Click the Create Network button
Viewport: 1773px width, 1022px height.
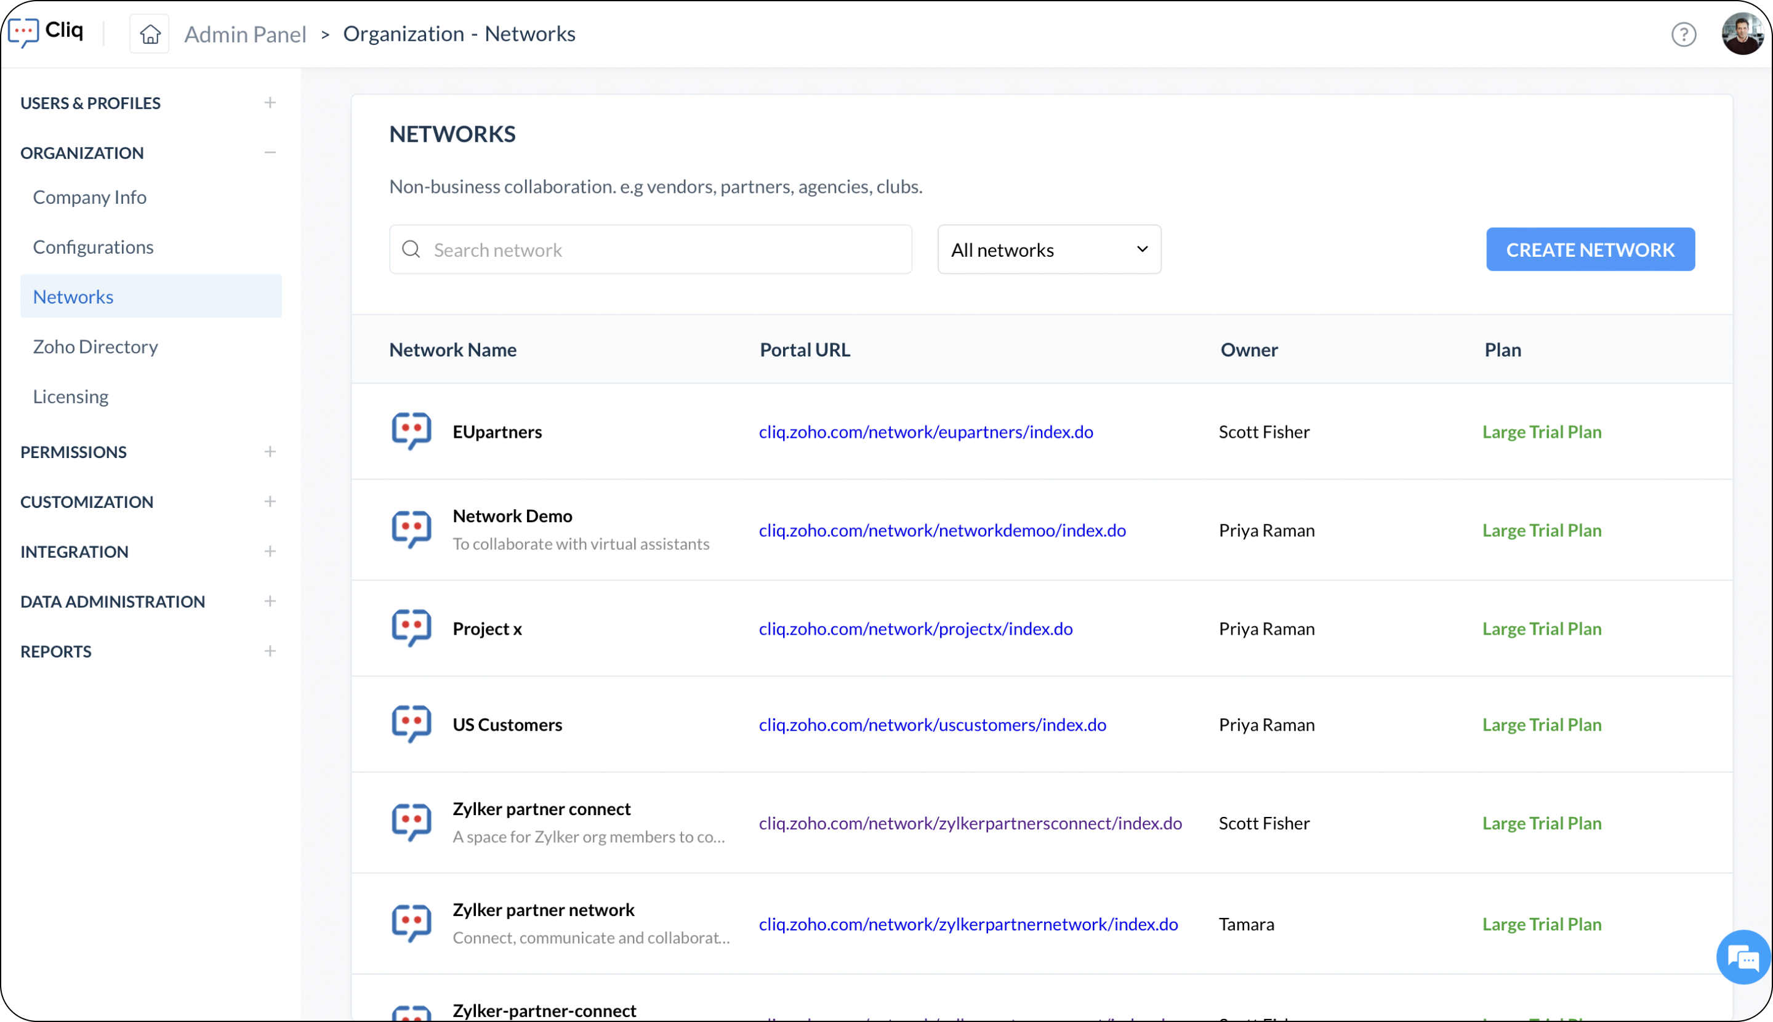click(1591, 249)
